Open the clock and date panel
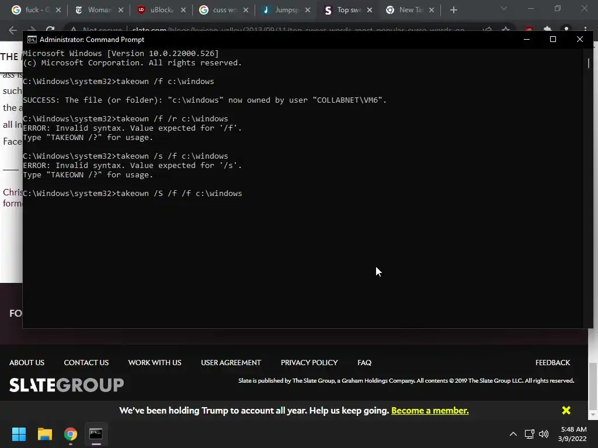 click(572, 434)
